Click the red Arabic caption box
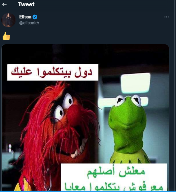176x192 pixels. tap(53, 72)
